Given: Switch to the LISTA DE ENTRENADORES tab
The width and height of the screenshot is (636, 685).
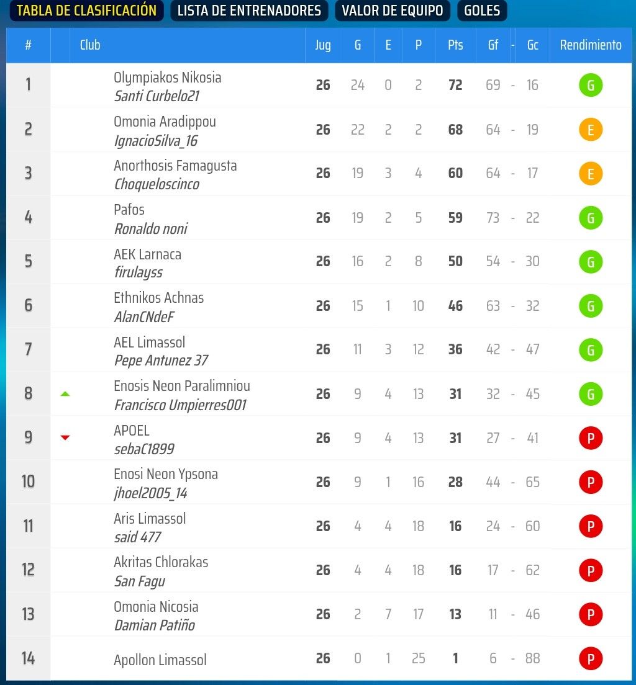Looking at the screenshot, I should [248, 11].
